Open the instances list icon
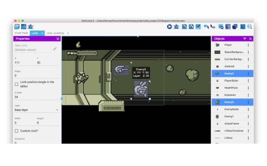 [x=228, y=27]
